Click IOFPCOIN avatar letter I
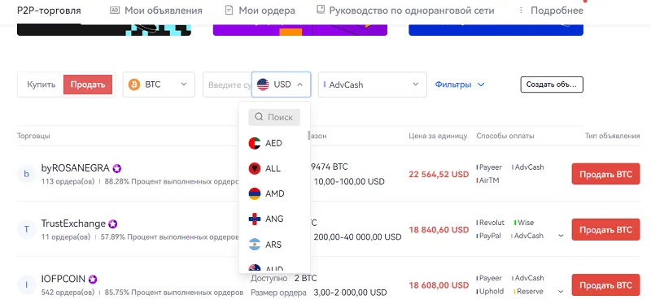The image size is (651, 308). (x=27, y=284)
